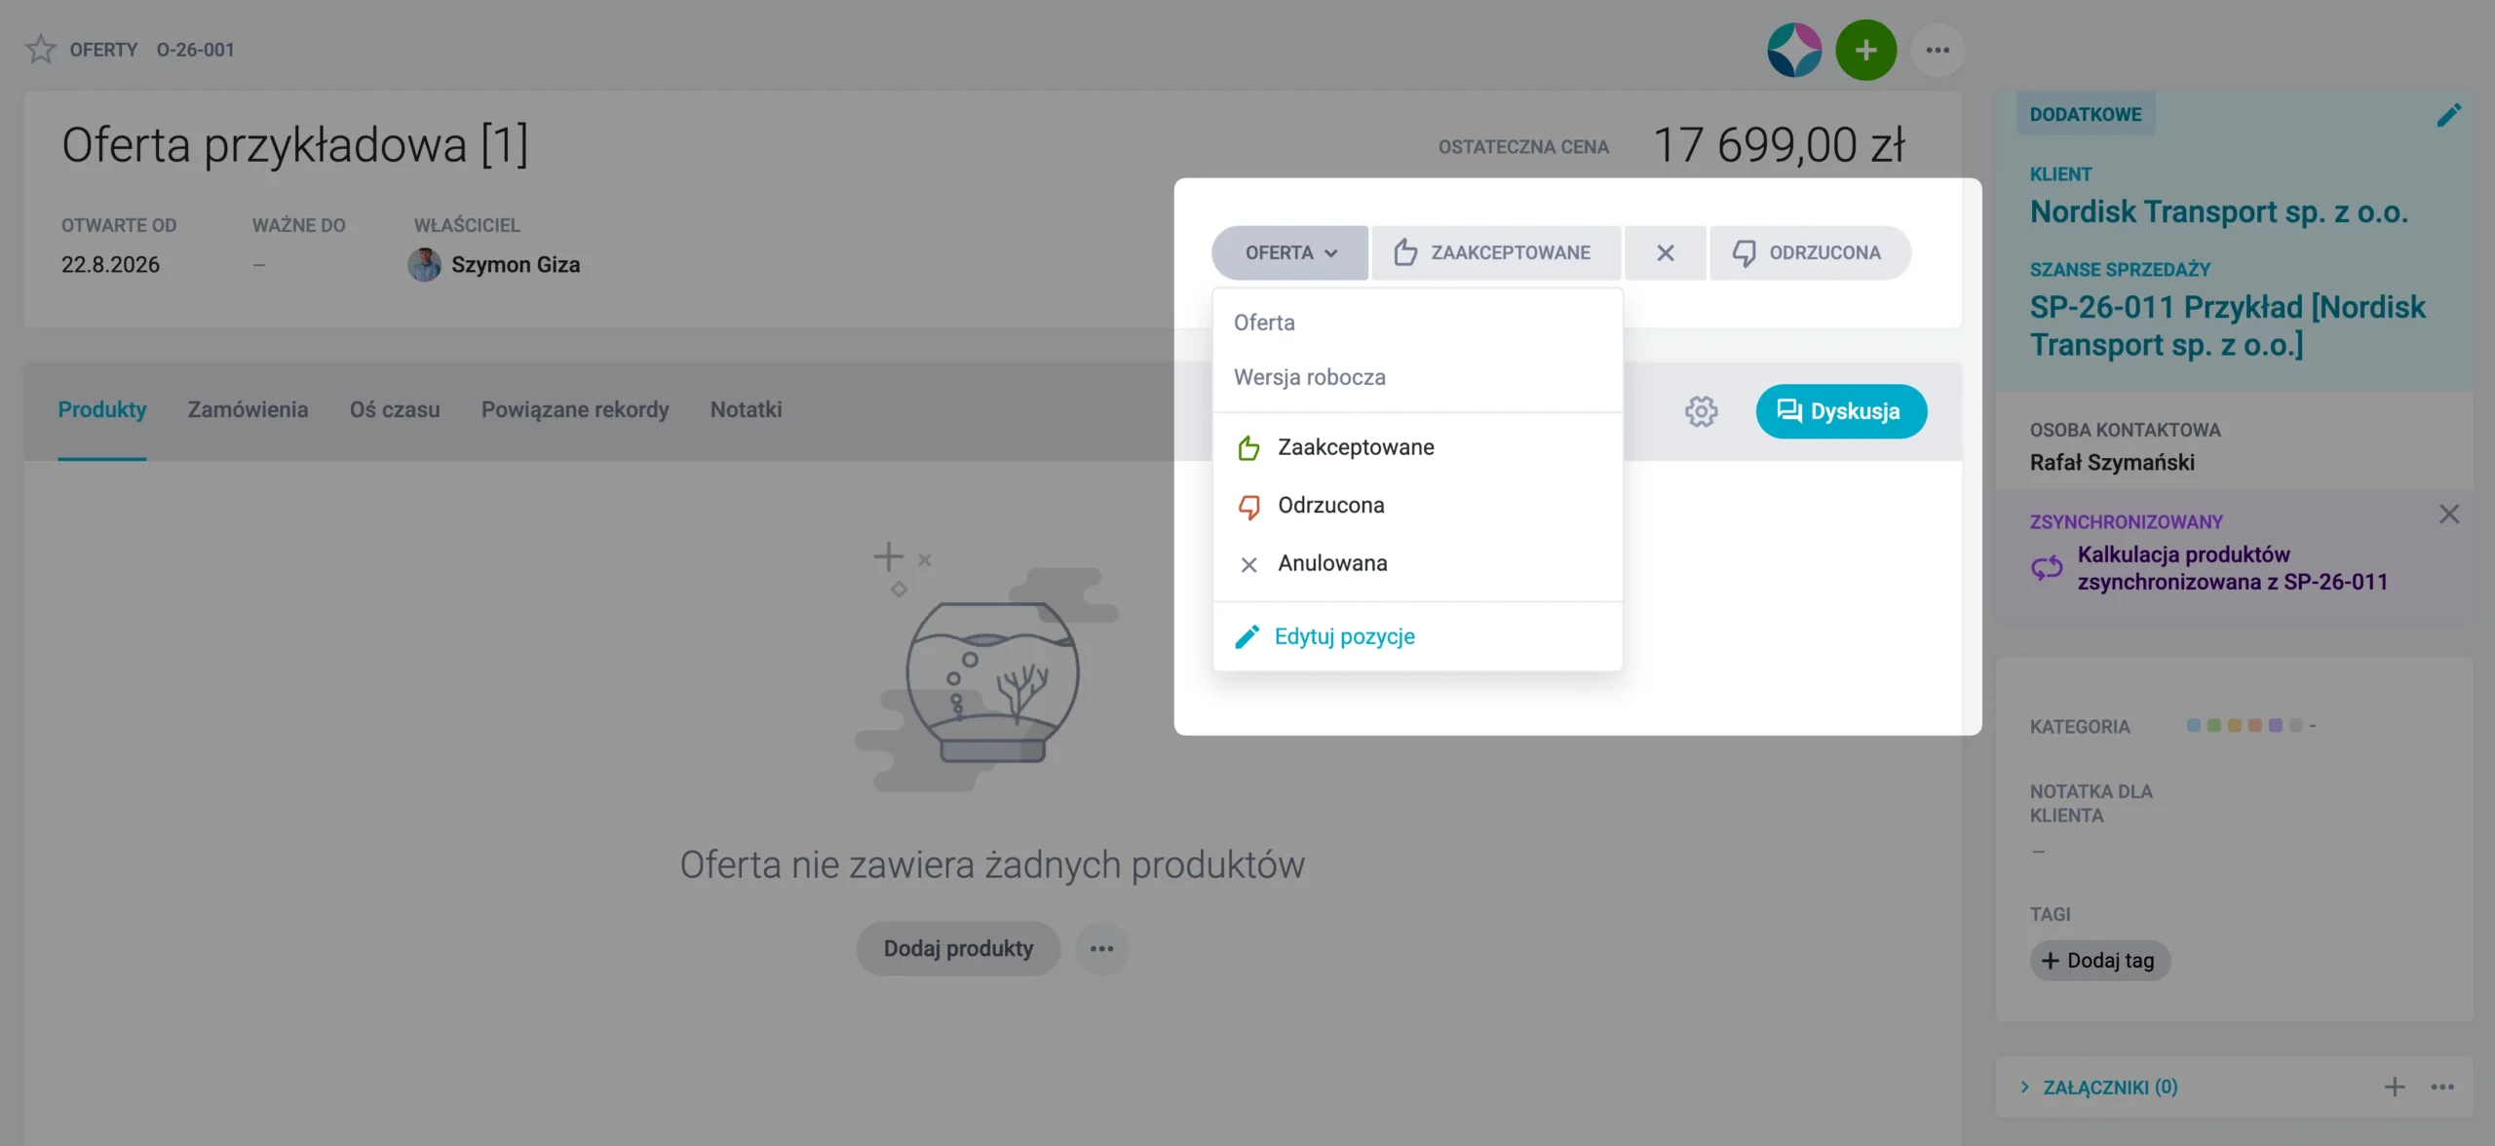Click Edytuj pozycje in the menu

tap(1417, 636)
